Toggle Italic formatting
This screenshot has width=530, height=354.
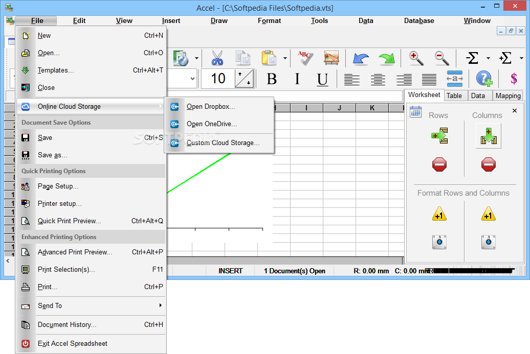pos(297,79)
